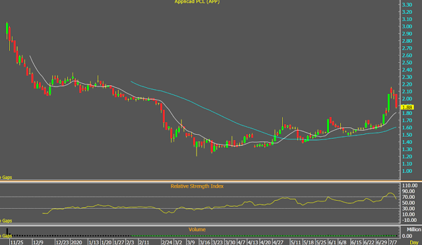
Task: Click the 1.20 price axis label
Action: tap(407, 157)
